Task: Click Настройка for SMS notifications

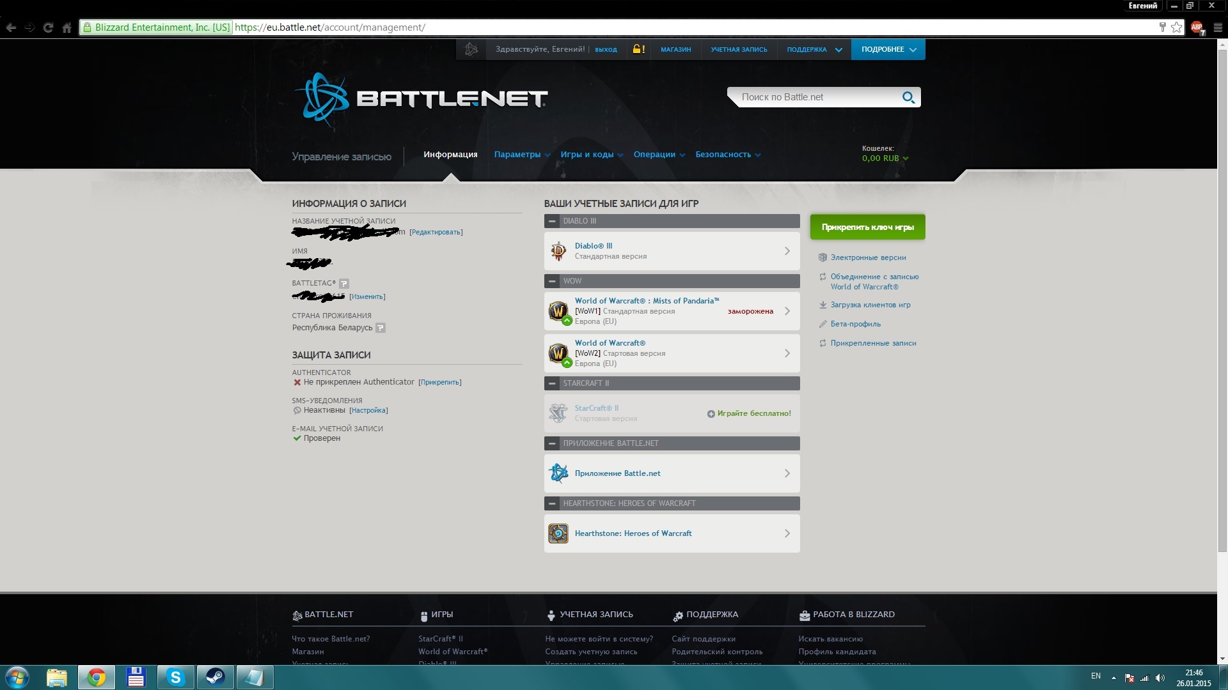Action: coord(368,410)
